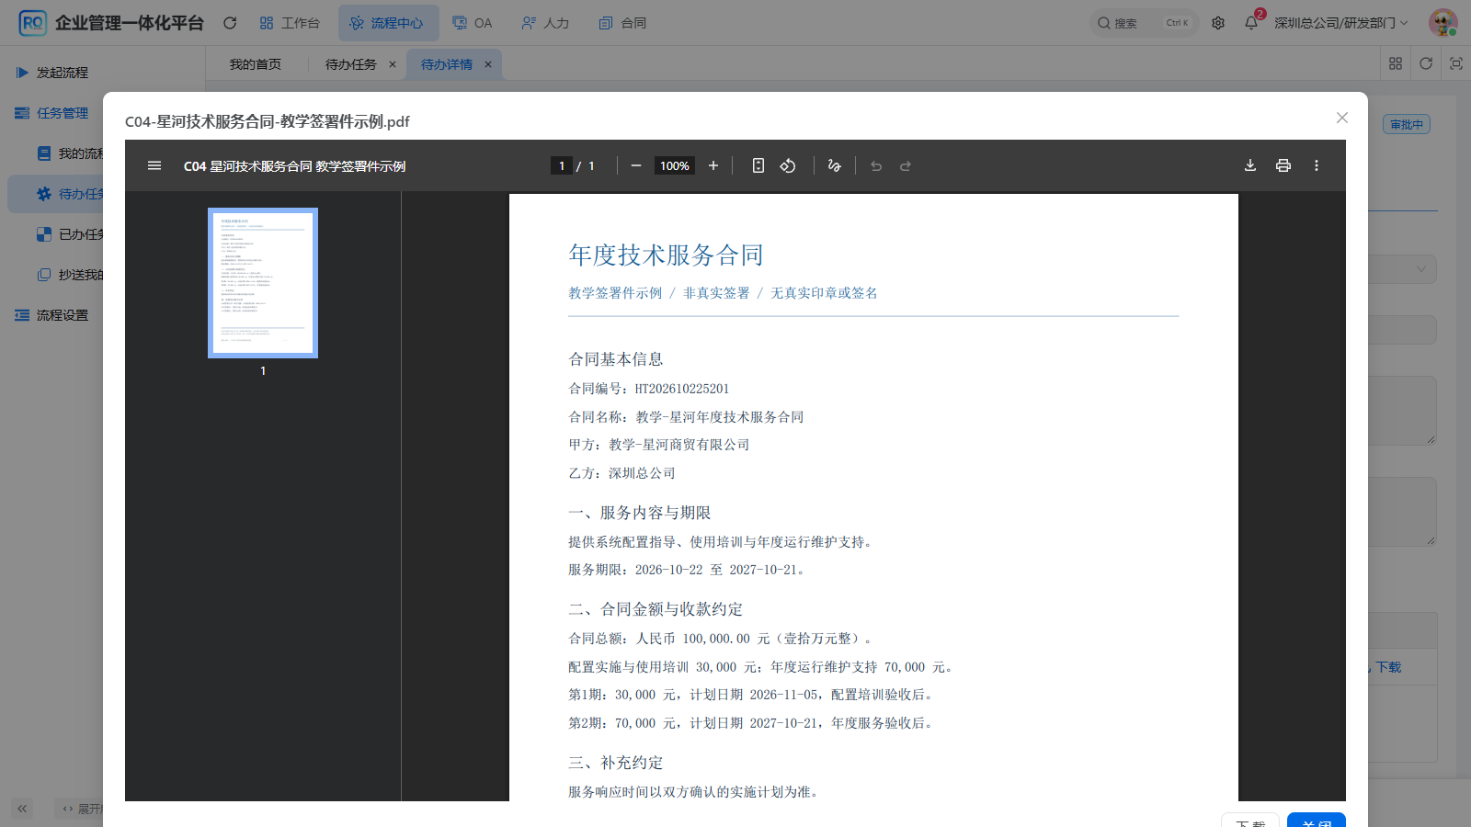Zoom out with the minus icon
Viewport: 1471px width, 827px height.
tap(635, 165)
